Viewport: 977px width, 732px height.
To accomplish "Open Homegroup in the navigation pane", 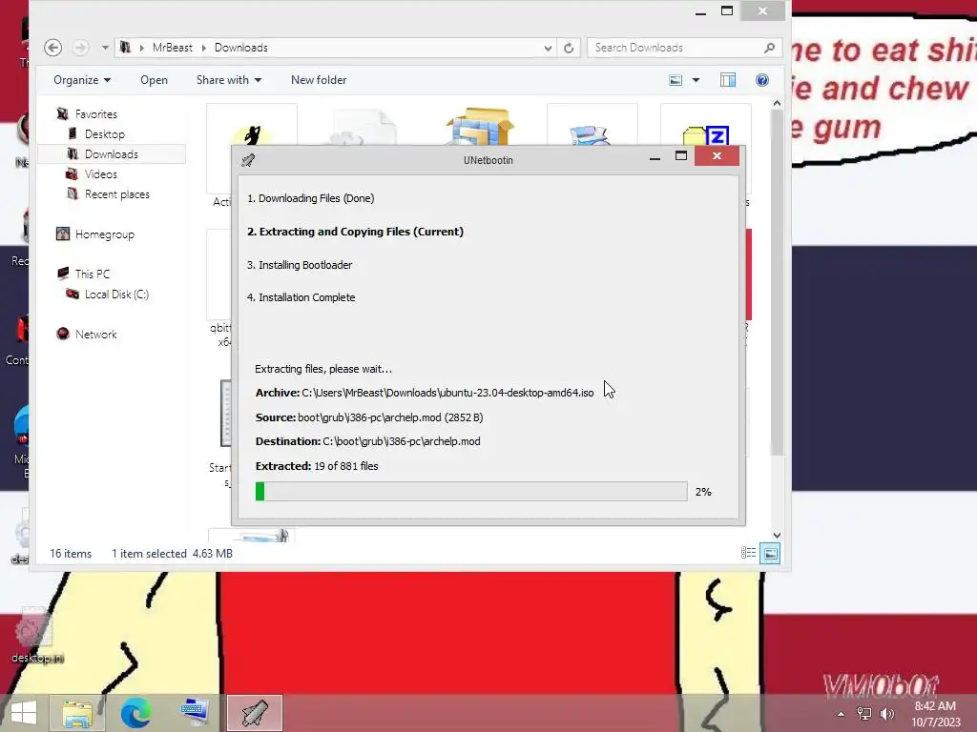I will (x=105, y=234).
